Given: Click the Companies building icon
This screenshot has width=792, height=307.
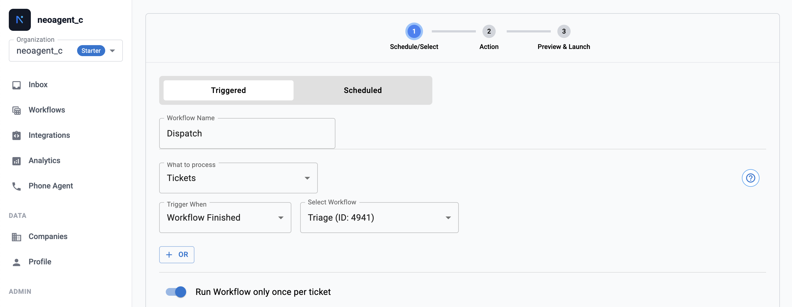Looking at the screenshot, I should [x=16, y=237].
